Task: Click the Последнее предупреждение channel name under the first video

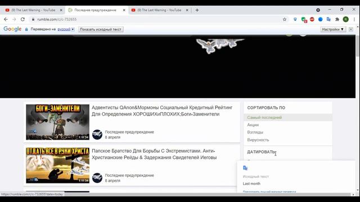Action: [x=129, y=132]
